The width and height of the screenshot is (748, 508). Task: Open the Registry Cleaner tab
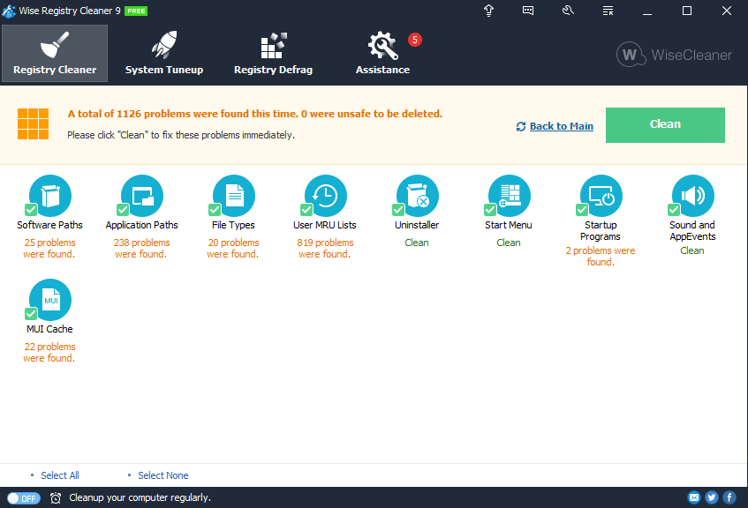[x=55, y=54]
